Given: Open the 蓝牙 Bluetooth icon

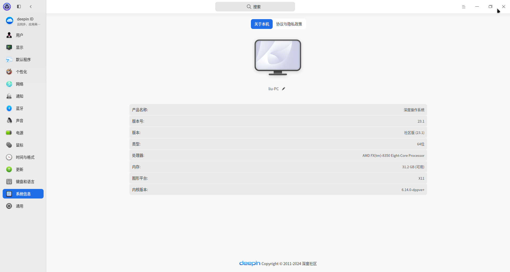Looking at the screenshot, I should [9, 108].
